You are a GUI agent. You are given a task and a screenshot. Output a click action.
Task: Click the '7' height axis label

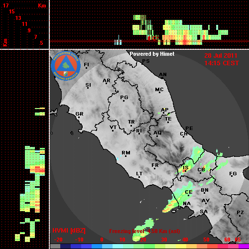[x=35, y=37]
